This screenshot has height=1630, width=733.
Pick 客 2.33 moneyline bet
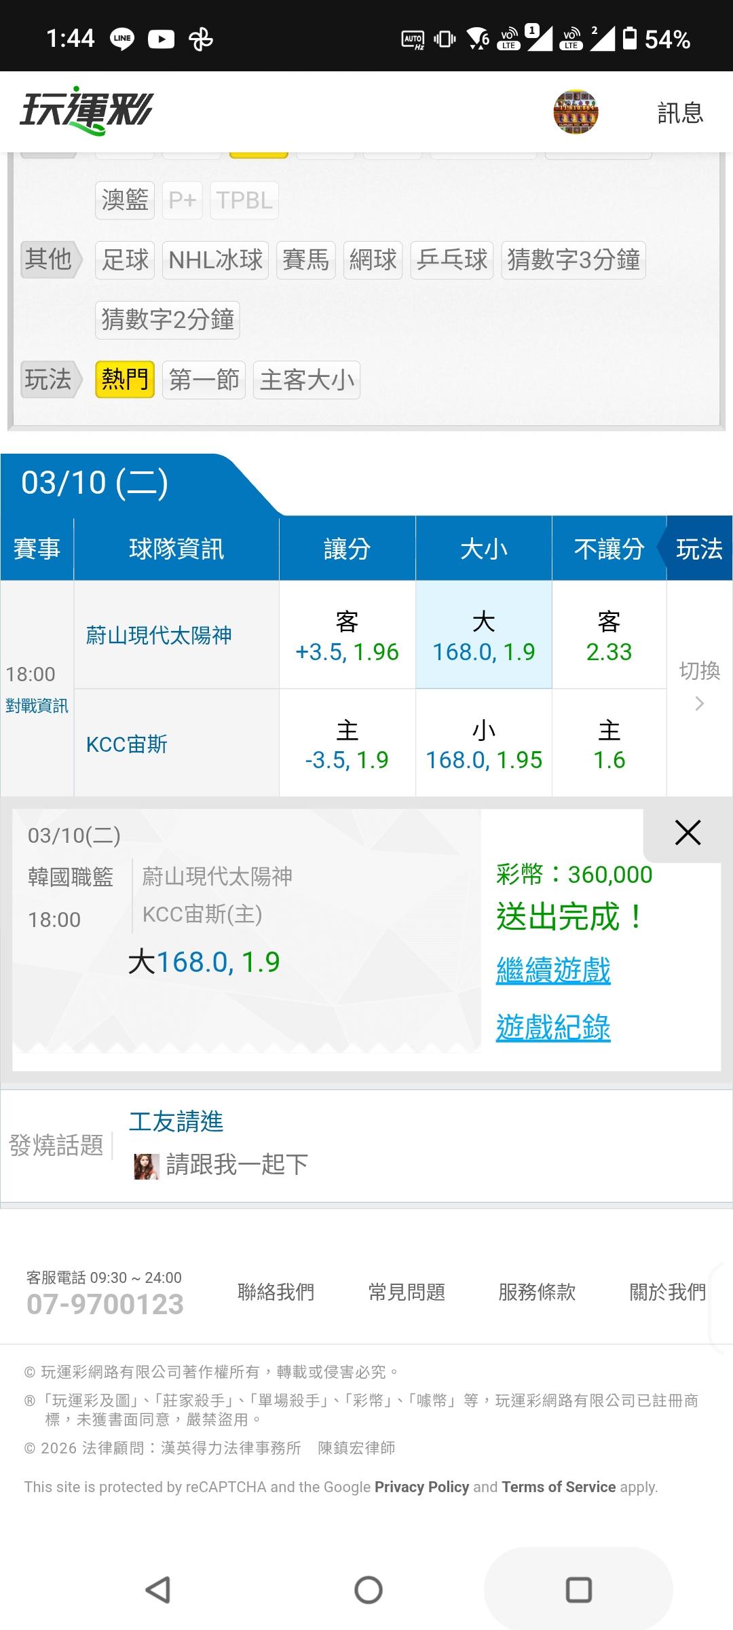609,635
